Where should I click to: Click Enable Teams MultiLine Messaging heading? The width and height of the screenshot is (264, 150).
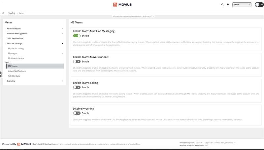[94, 31]
